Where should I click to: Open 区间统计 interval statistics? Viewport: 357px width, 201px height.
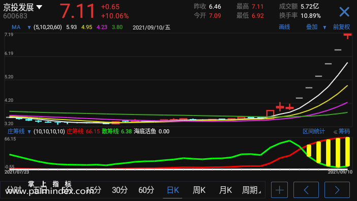tap(313, 131)
